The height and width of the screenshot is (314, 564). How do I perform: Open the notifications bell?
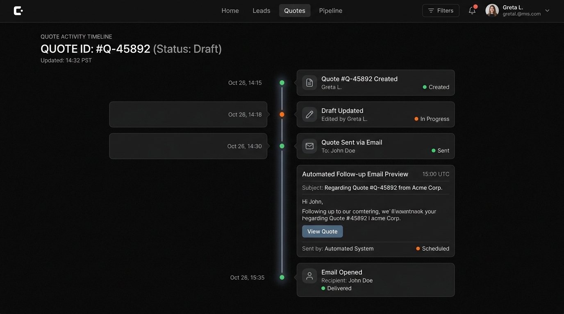coord(472,11)
